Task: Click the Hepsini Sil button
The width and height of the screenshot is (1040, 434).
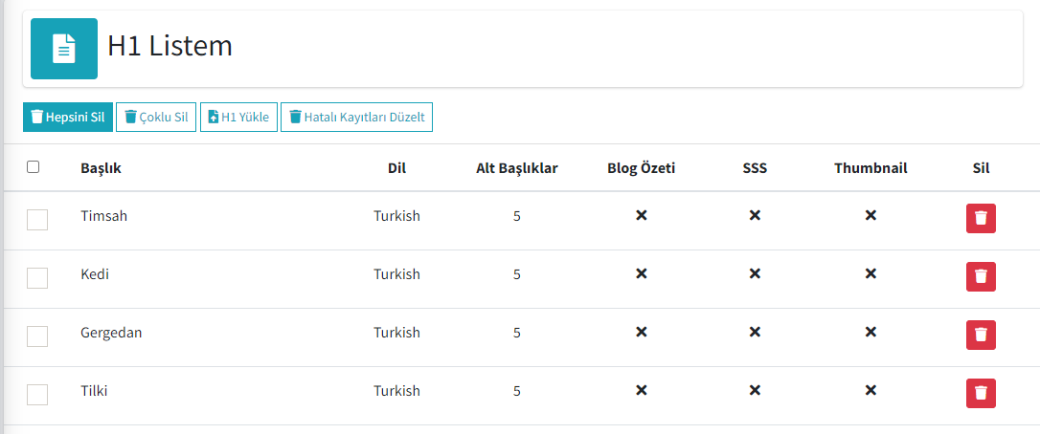Action: point(68,118)
